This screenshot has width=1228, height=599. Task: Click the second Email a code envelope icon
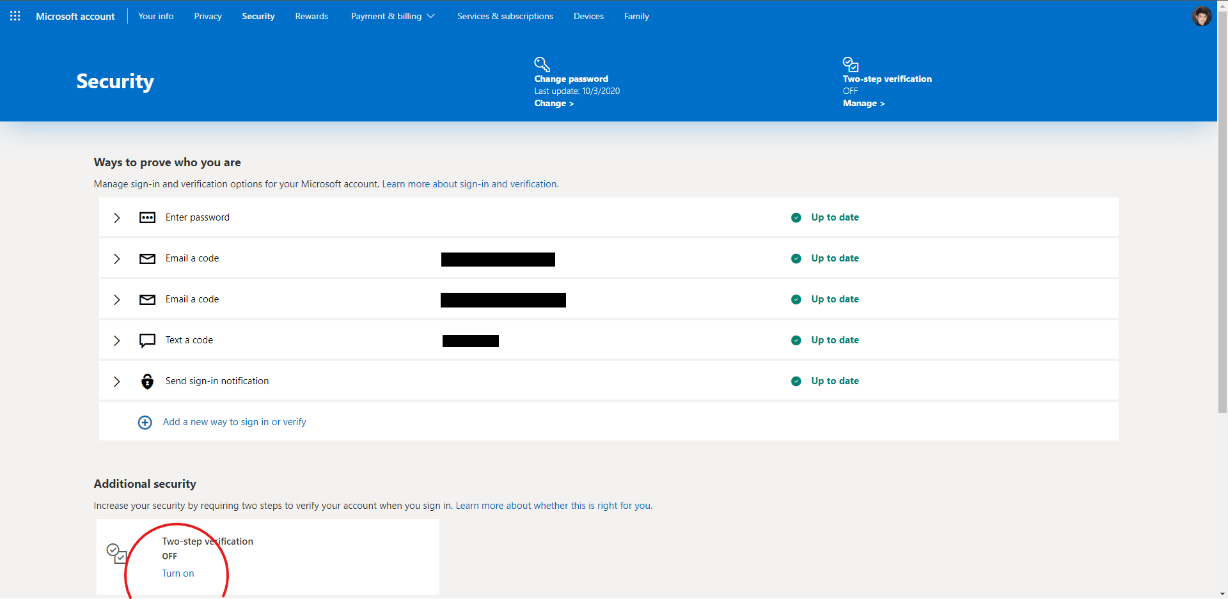pyautogui.click(x=147, y=299)
